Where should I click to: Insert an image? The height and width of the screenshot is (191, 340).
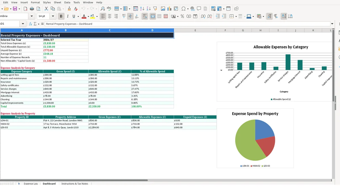[163, 9]
